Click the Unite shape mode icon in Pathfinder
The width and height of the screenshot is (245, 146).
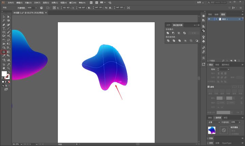tap(168, 33)
